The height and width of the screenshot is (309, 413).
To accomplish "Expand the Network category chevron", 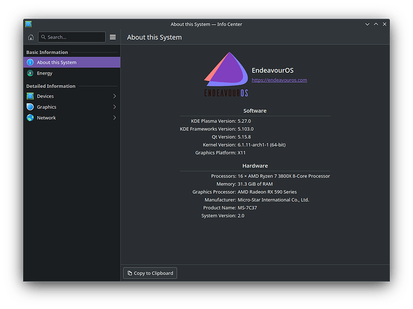I will pos(115,117).
